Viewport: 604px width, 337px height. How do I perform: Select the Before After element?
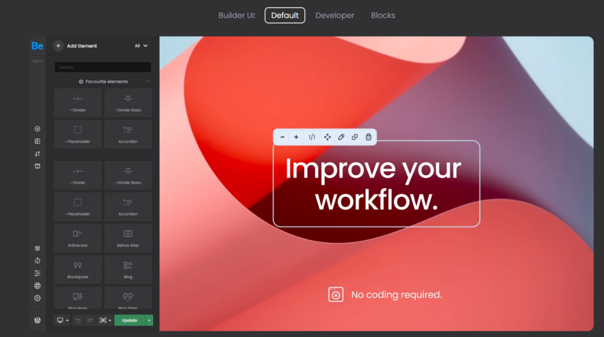[128, 238]
